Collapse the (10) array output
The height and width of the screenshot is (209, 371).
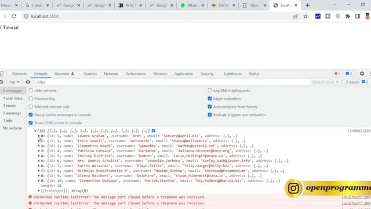click(35, 131)
